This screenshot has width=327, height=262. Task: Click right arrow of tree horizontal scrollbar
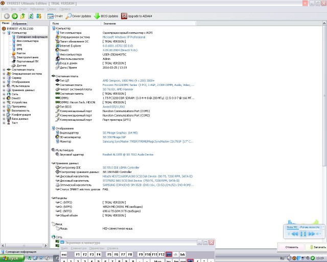pyautogui.click(x=45, y=246)
